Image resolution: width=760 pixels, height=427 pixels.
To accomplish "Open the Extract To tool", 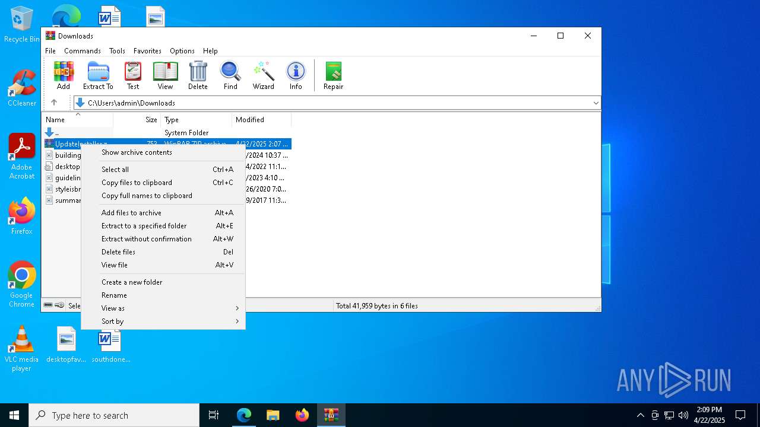I will pos(98,75).
